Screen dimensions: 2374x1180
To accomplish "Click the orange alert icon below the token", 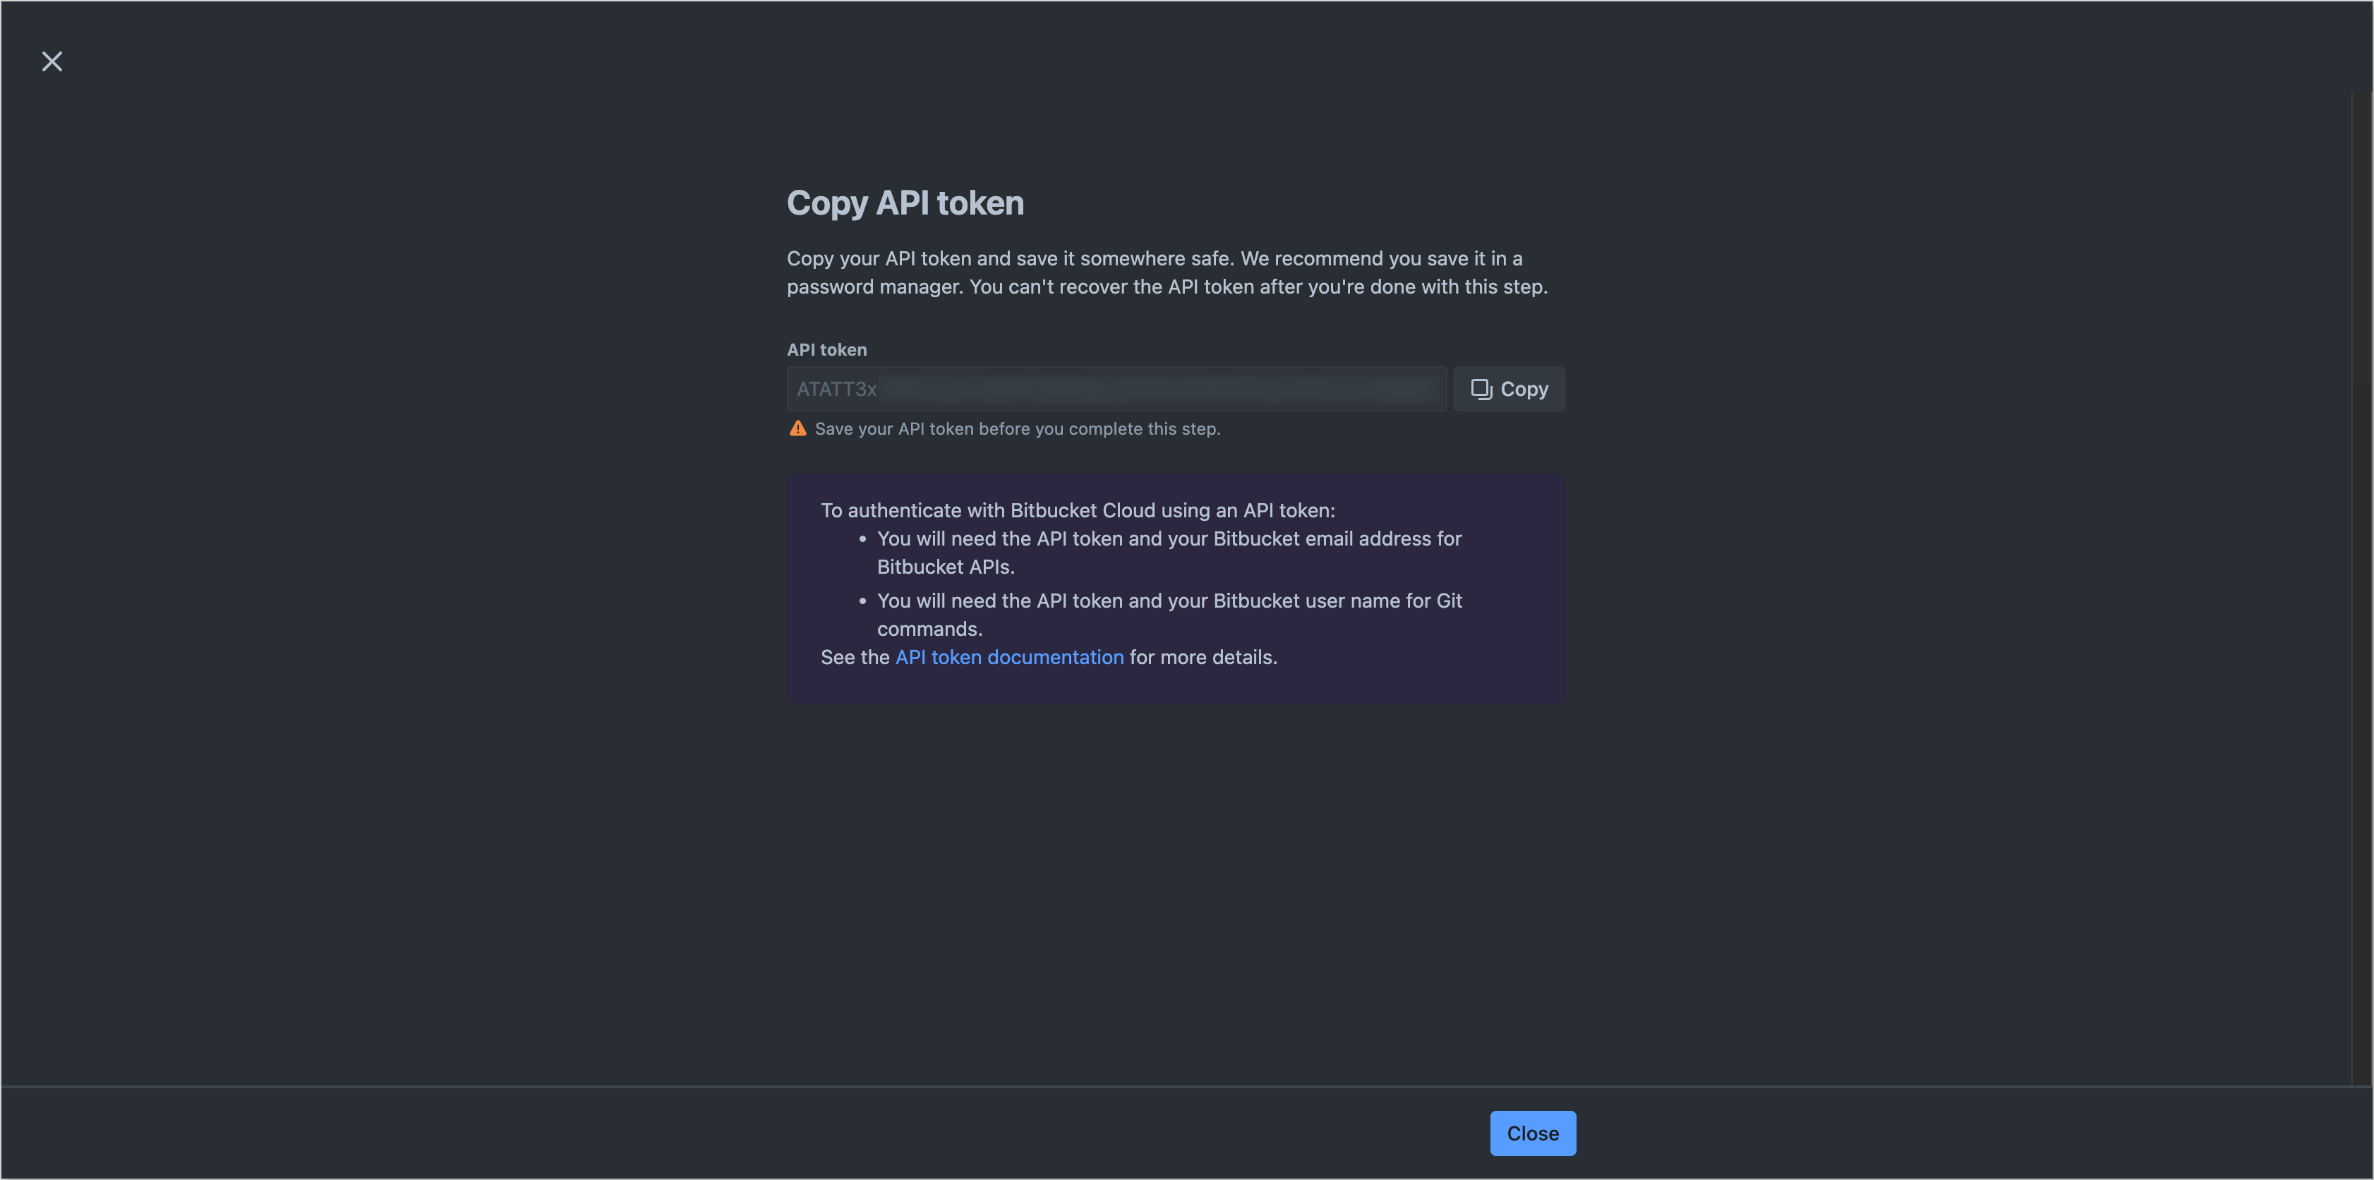I will coord(797,428).
